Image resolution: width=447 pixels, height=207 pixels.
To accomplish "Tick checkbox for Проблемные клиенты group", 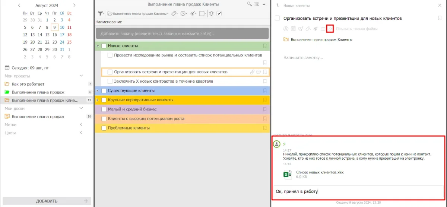I will click(104, 128).
